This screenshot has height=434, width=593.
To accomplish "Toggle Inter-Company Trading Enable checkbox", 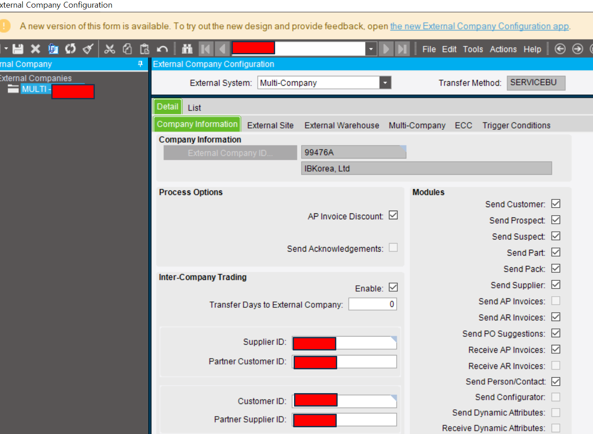I will pos(393,287).
